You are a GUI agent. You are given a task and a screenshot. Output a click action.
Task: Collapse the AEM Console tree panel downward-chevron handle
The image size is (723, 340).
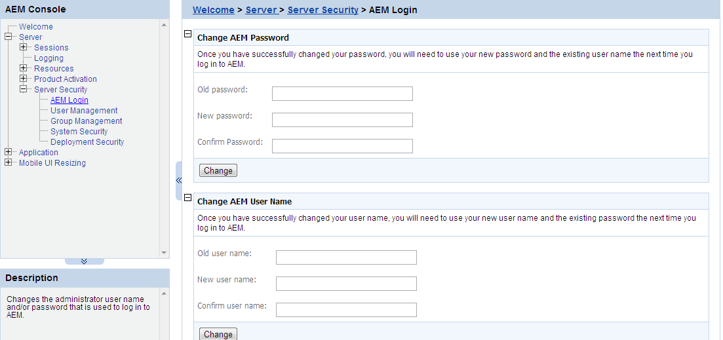[85, 261]
